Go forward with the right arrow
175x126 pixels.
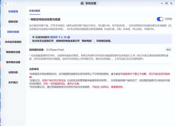(x=10, y=3)
